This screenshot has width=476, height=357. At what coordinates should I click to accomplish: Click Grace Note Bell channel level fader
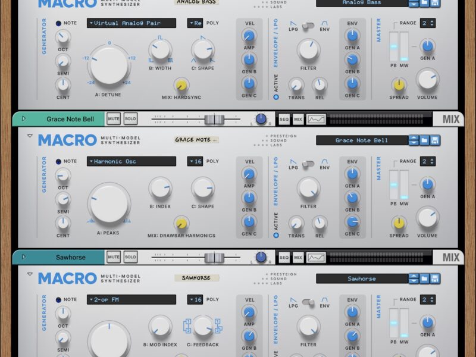pyautogui.click(x=214, y=120)
